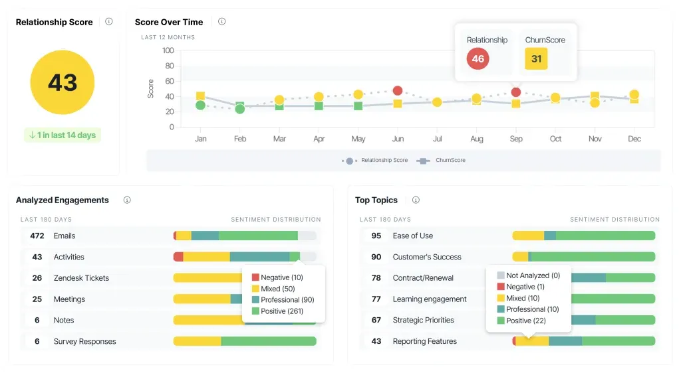Click the yellow July score point
The image size is (681, 373).
pyautogui.click(x=437, y=102)
